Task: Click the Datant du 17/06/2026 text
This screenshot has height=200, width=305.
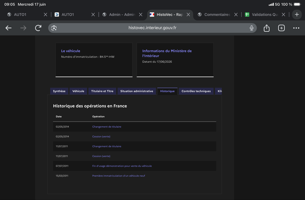Action: (x=157, y=62)
